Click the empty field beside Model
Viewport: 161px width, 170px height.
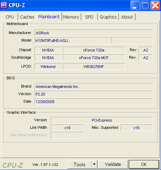pyautogui.click(x=132, y=41)
